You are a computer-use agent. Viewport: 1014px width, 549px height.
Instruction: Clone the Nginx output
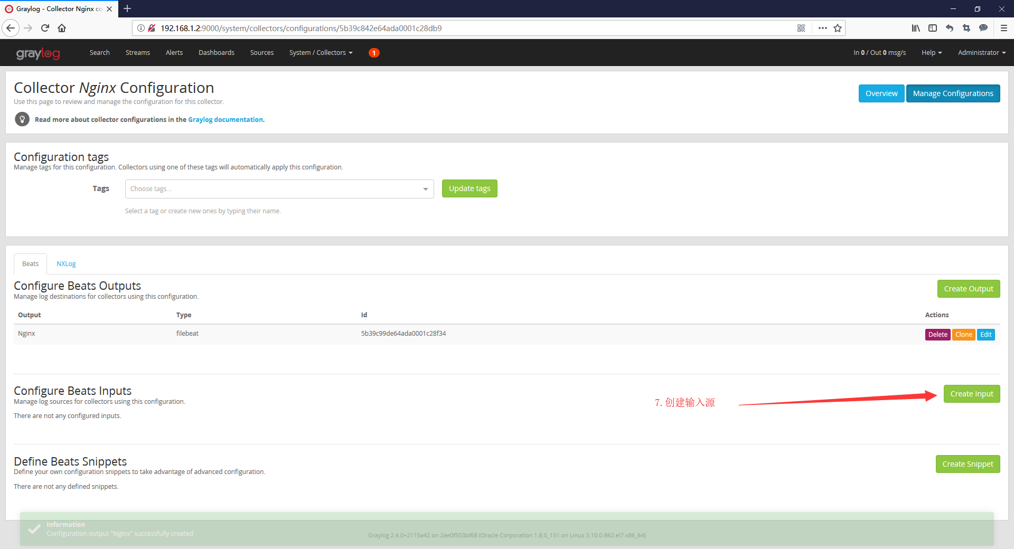(x=964, y=335)
